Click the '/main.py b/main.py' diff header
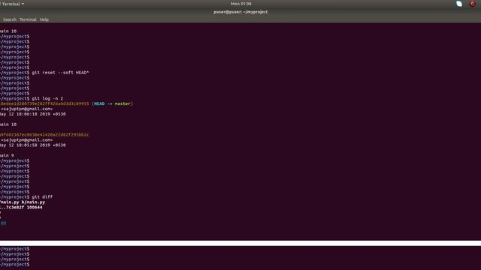The width and height of the screenshot is (481, 270). pos(23,202)
